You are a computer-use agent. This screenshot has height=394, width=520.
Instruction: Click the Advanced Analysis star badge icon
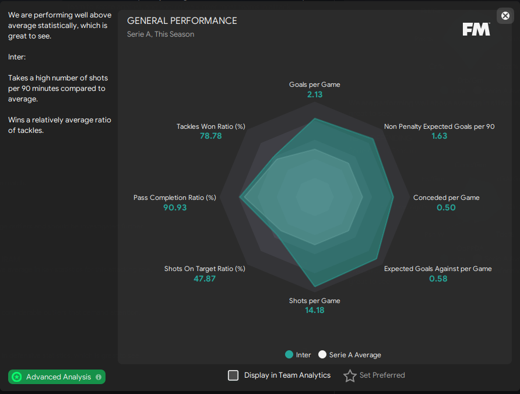(x=16, y=377)
